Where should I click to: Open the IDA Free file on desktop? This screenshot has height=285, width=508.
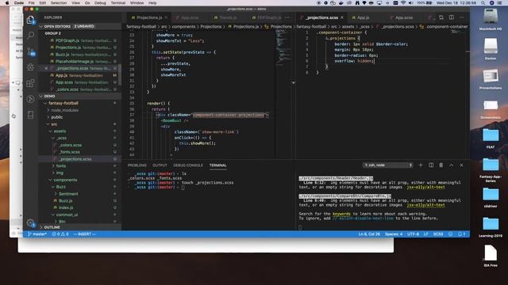(x=491, y=255)
